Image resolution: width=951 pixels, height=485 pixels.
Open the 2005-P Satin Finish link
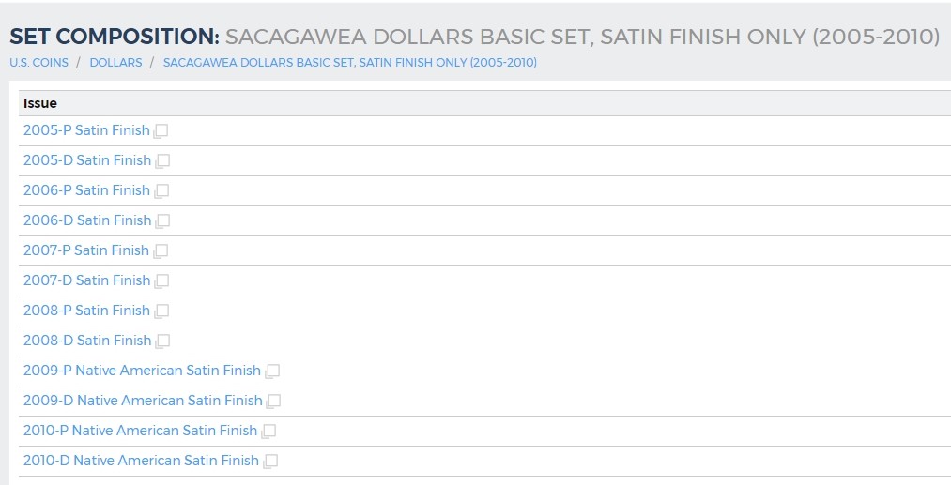click(x=86, y=130)
